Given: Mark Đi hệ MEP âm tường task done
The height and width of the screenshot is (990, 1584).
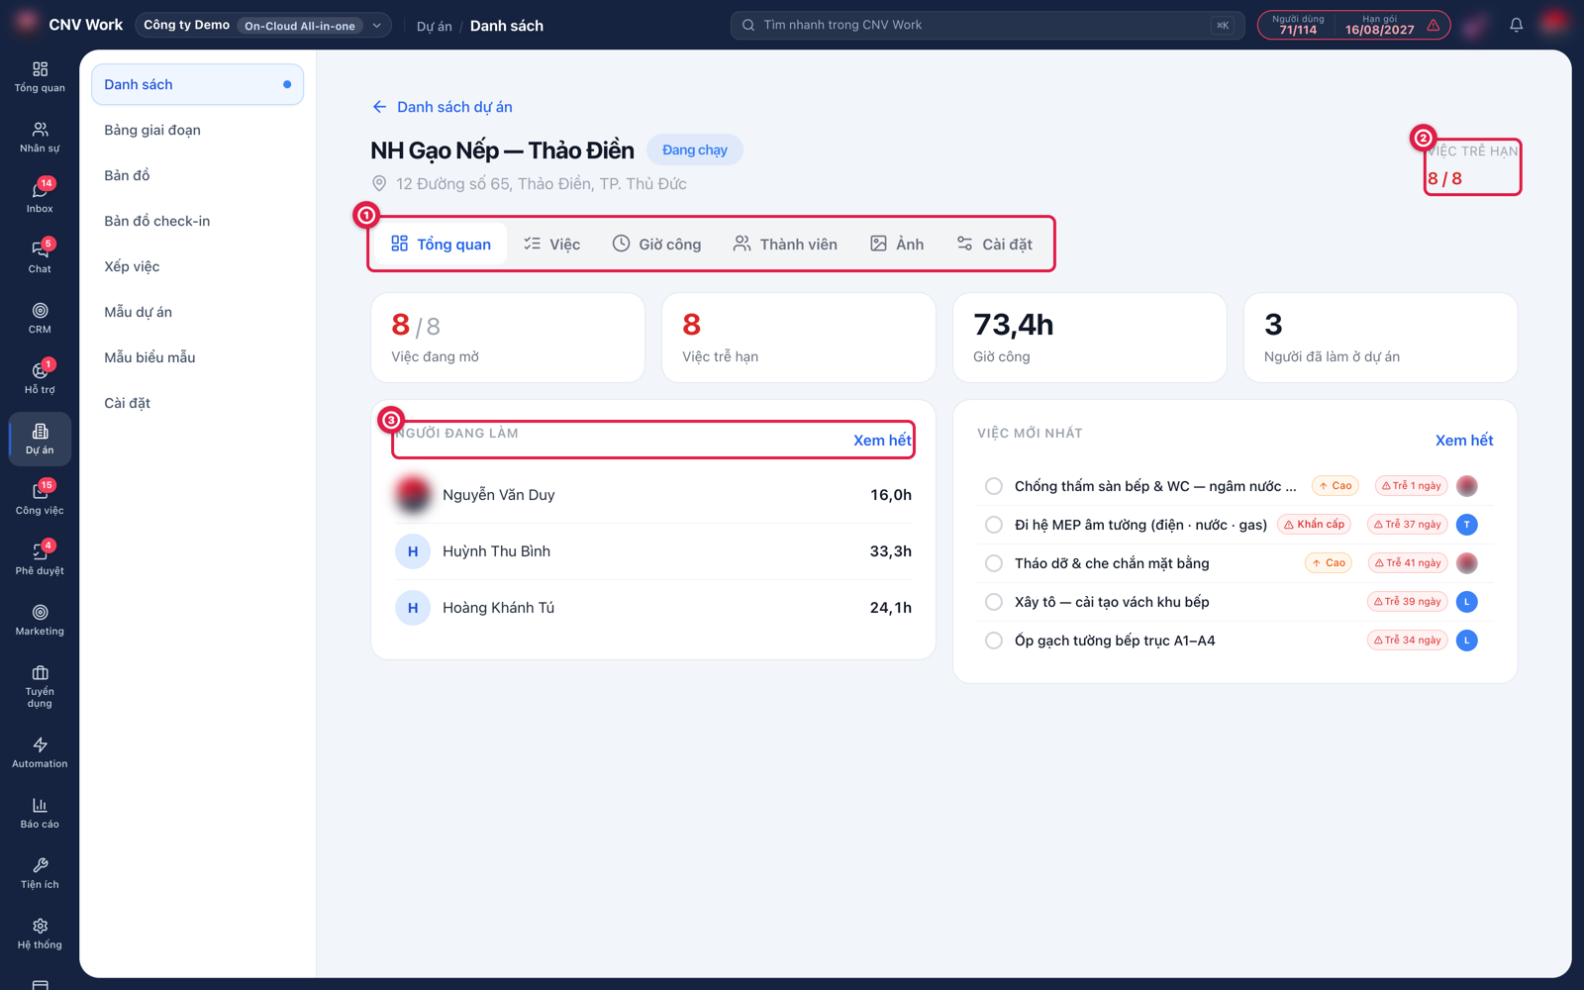Looking at the screenshot, I should (x=994, y=525).
